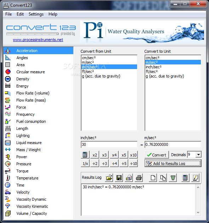Click the Force seesaw icon
The image size is (209, 223).
tap(8, 107)
